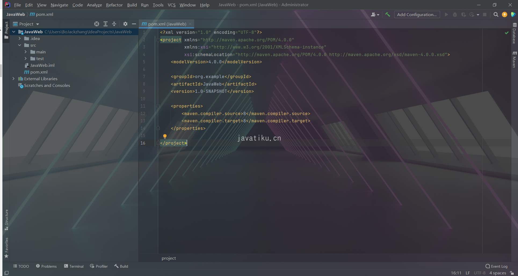Click the Profiler run icon

point(472,14)
